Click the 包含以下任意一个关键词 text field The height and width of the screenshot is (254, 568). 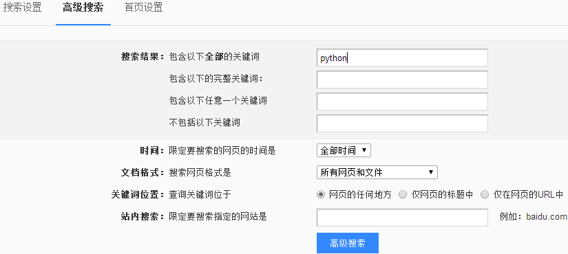(x=402, y=102)
